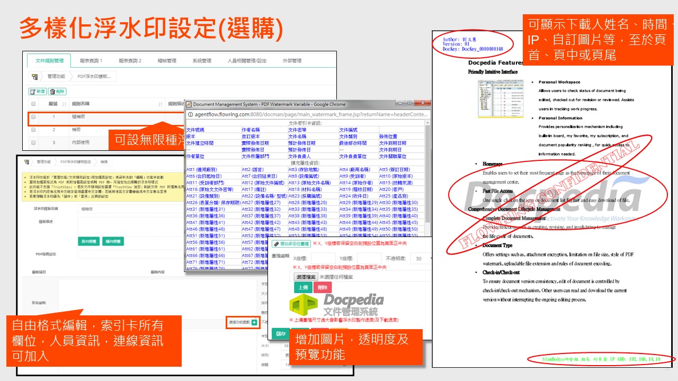Click the site info icon in the popup address bar
Viewport: 678px width, 381px height.
(191, 114)
